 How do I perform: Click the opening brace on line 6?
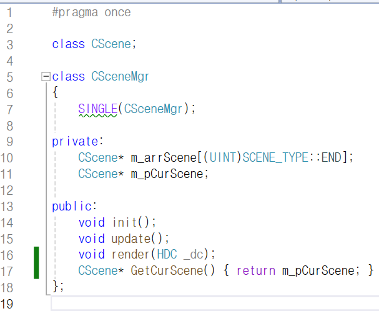pyautogui.click(x=55, y=92)
